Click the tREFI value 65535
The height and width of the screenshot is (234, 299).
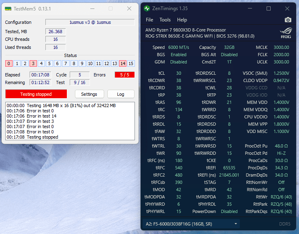click(x=229, y=168)
